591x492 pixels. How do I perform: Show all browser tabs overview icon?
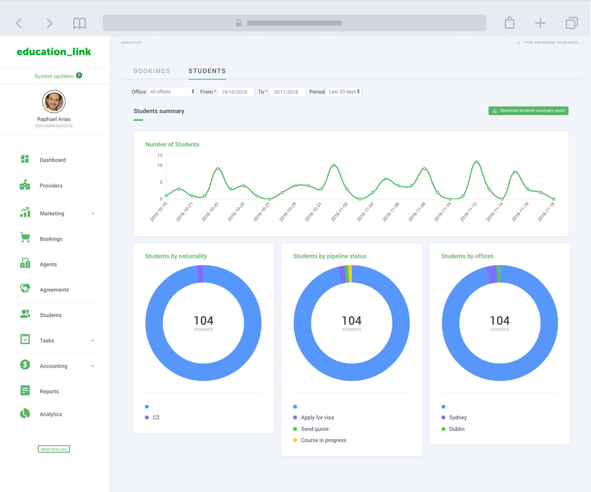tap(572, 23)
